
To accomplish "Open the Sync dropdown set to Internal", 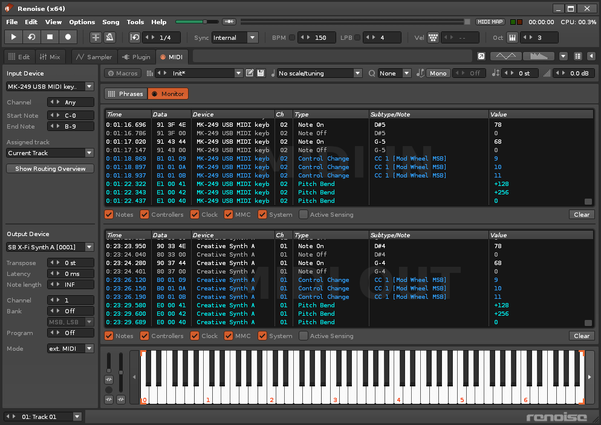I will [252, 37].
